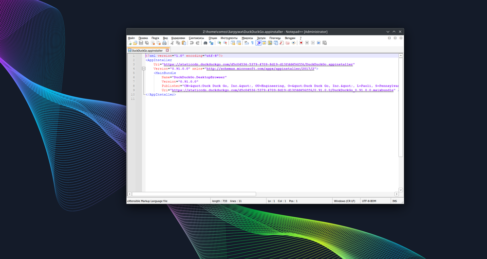The image size is (487, 259).
Task: Open the Синтаксисы menu
Action: point(196,37)
